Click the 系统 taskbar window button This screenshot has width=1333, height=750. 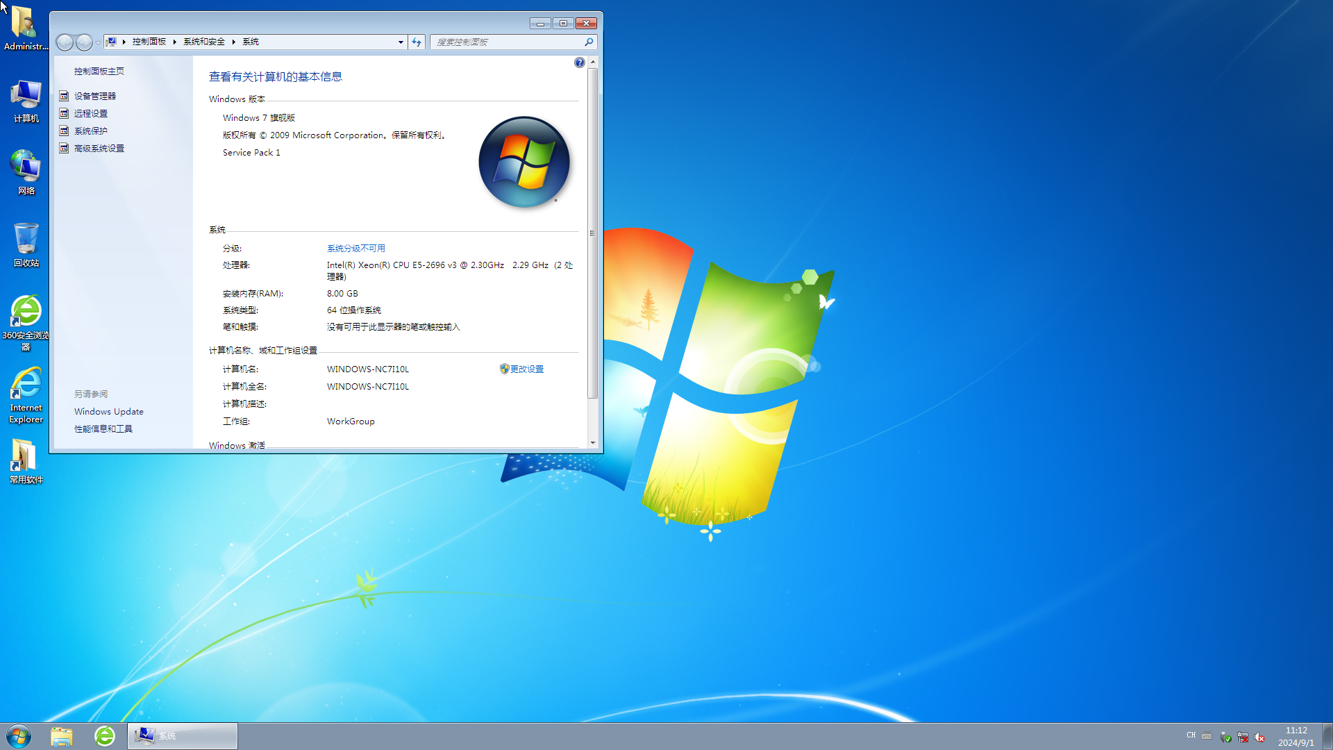point(183,736)
